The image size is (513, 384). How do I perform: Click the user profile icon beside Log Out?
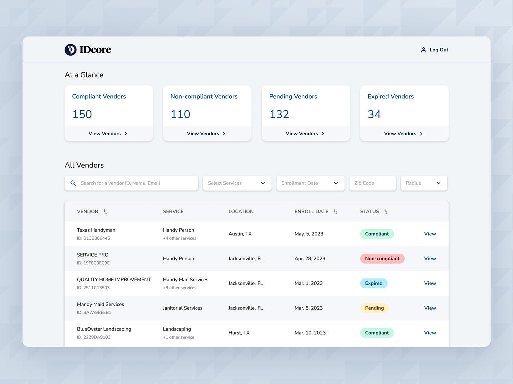coord(423,50)
